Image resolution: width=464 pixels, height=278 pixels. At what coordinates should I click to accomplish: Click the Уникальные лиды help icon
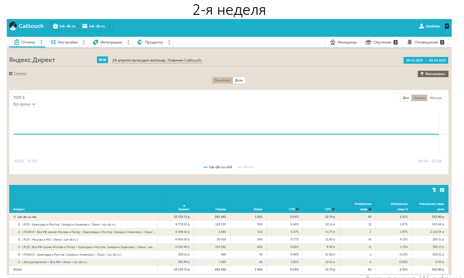[370, 209]
